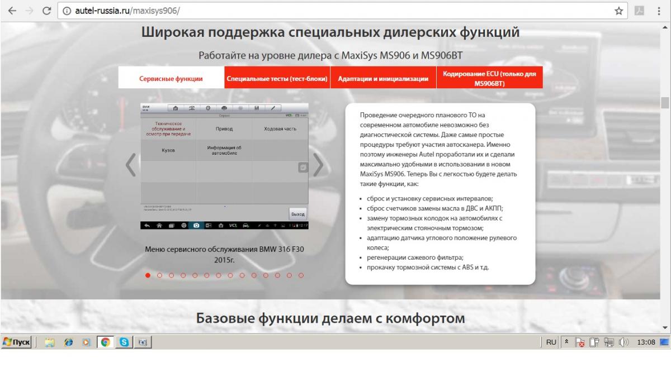Focus the address bar showing autel-russia.ru/maxisys906/

click(x=342, y=11)
